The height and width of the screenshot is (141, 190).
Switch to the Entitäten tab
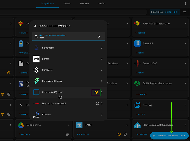click(84, 3)
